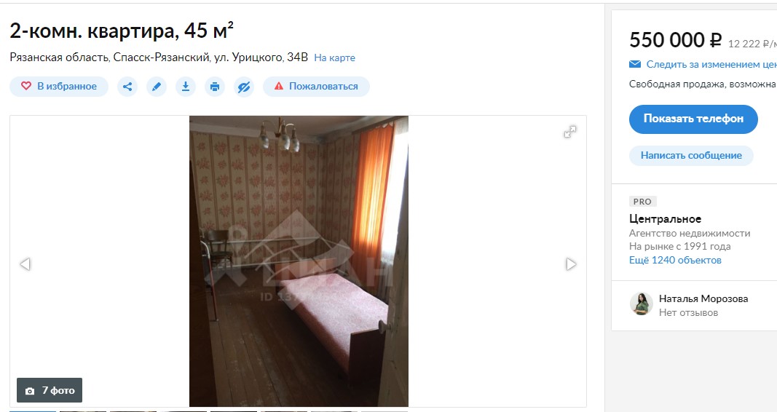
Task: Expand photo to fullscreen view
Action: (x=570, y=132)
